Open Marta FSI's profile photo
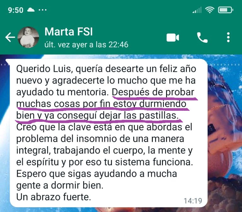 tap(28, 37)
